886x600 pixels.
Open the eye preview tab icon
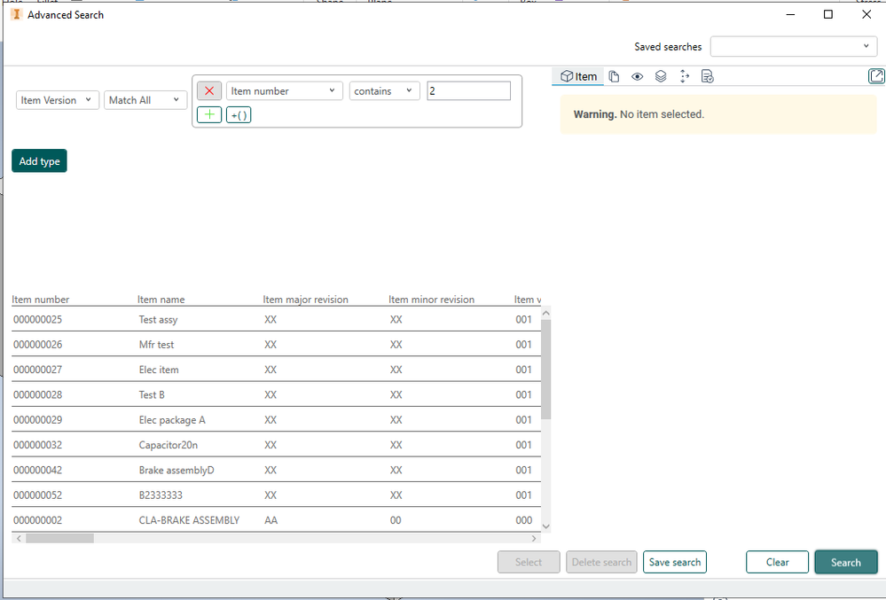[x=638, y=76]
